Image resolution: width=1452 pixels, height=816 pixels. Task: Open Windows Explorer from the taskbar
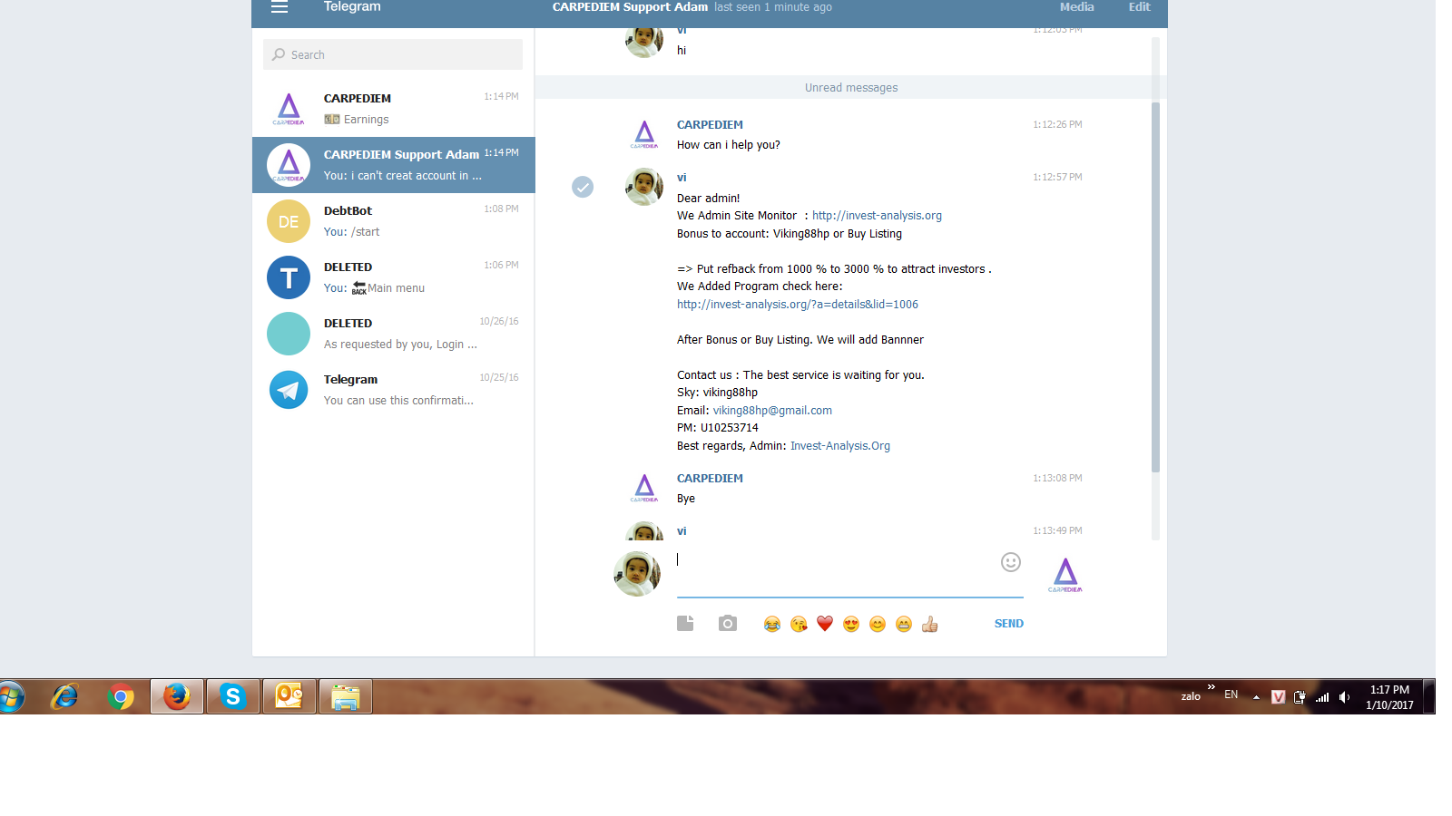click(x=346, y=696)
